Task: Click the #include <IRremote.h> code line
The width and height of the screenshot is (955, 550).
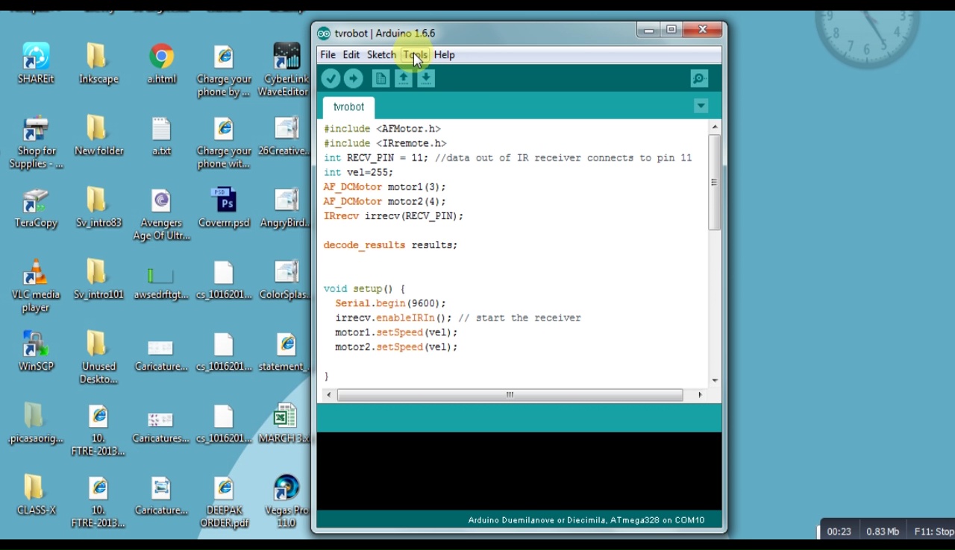Action: coord(385,143)
